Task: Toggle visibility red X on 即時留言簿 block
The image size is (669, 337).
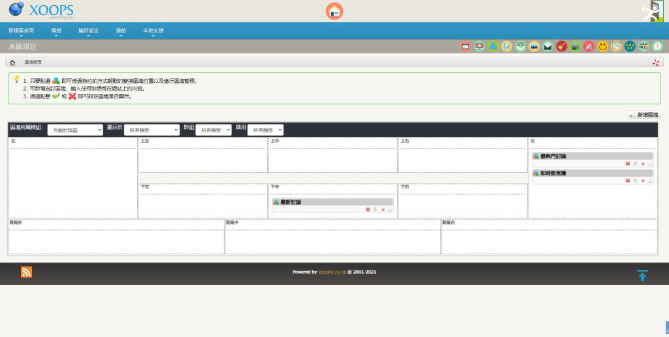Action: coord(628,181)
